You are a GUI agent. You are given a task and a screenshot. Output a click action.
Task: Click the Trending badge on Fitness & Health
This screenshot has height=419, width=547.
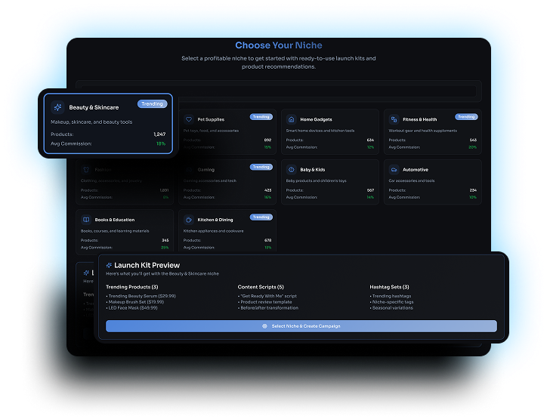tap(466, 117)
